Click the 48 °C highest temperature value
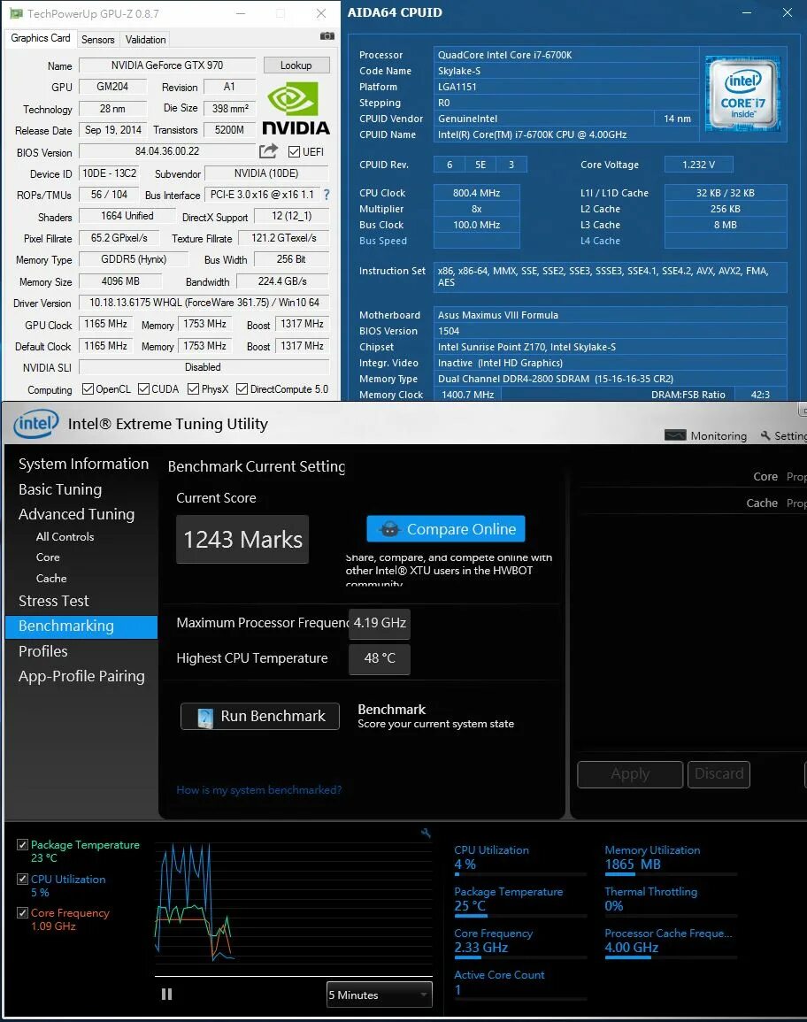Viewport: 807px width, 1022px height. click(380, 658)
